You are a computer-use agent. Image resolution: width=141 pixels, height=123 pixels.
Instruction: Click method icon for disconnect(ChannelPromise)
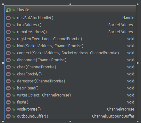(8, 60)
